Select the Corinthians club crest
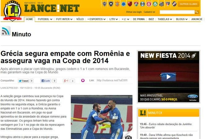 click(x=117, y=4)
